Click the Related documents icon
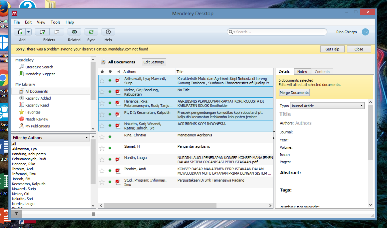 [x=74, y=32]
